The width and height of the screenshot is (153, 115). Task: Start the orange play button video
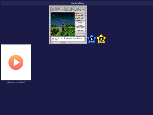point(16,62)
